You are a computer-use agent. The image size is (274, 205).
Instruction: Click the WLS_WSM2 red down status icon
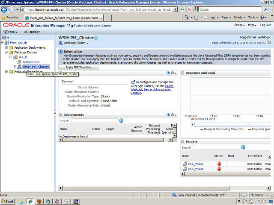[x=219, y=164]
